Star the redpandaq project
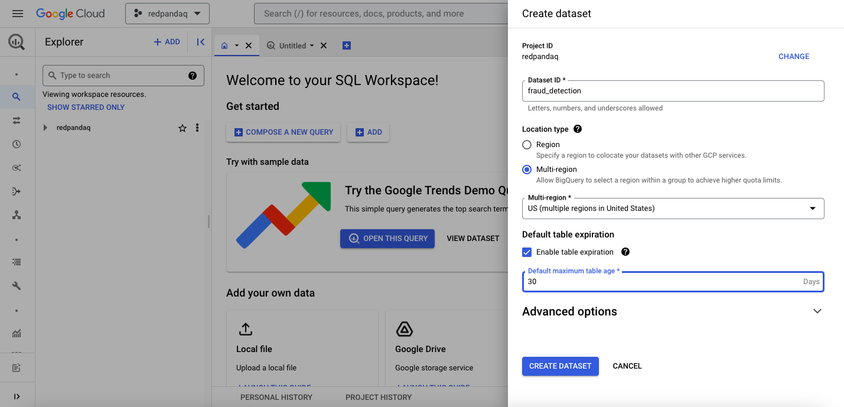Viewport: 844px width, 407px height. click(183, 128)
